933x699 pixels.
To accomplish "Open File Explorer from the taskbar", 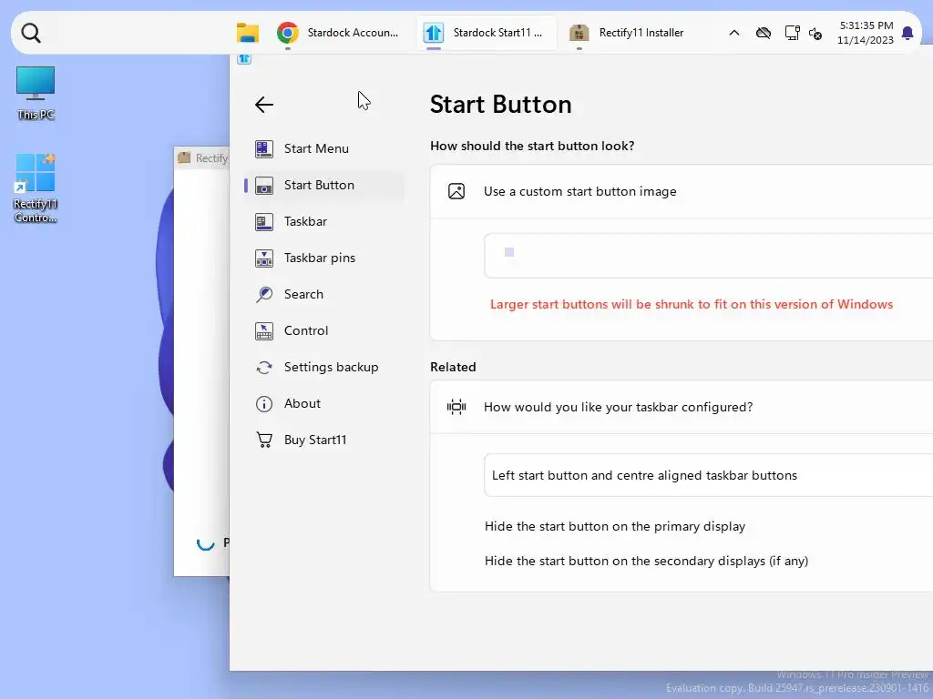I will (x=248, y=33).
